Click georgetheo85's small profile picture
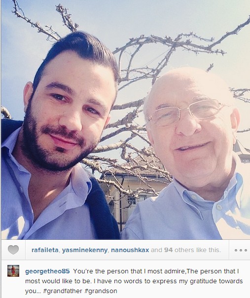Screen dimensions: 250x298 [13, 271]
